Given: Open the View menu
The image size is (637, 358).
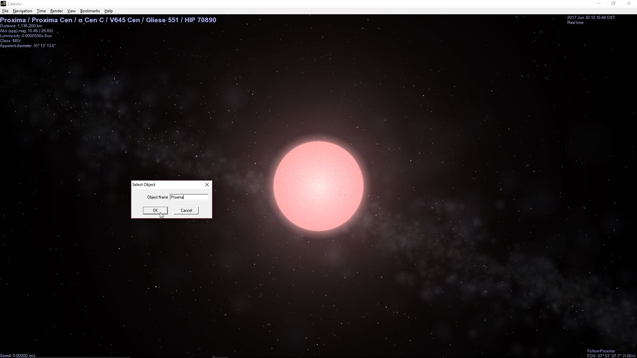Looking at the screenshot, I should click(x=71, y=11).
